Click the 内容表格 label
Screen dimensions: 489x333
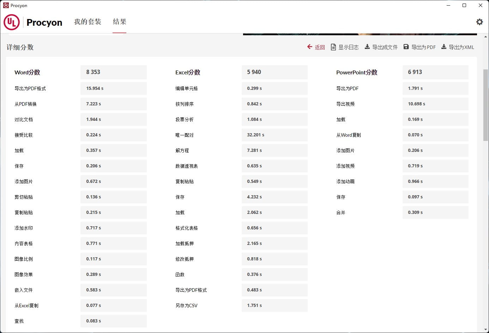24,243
